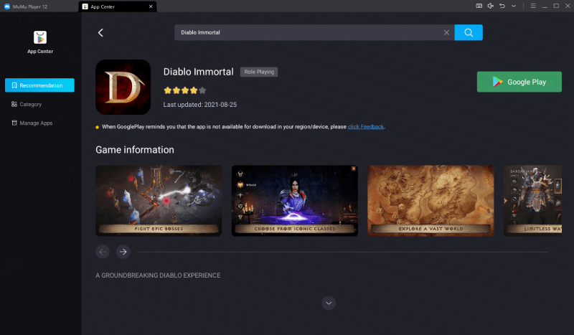Click the blue search magnifier button

[469, 32]
